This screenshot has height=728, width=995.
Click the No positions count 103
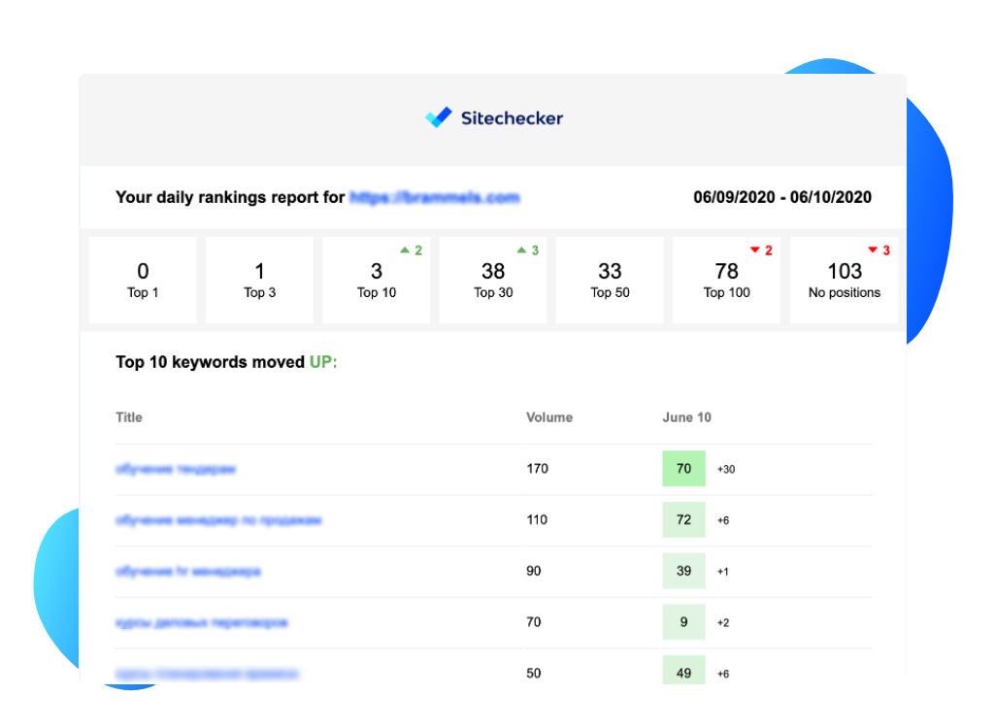845,272
